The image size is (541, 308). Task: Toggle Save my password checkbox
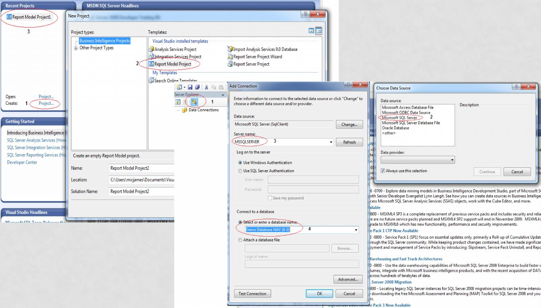[271, 198]
